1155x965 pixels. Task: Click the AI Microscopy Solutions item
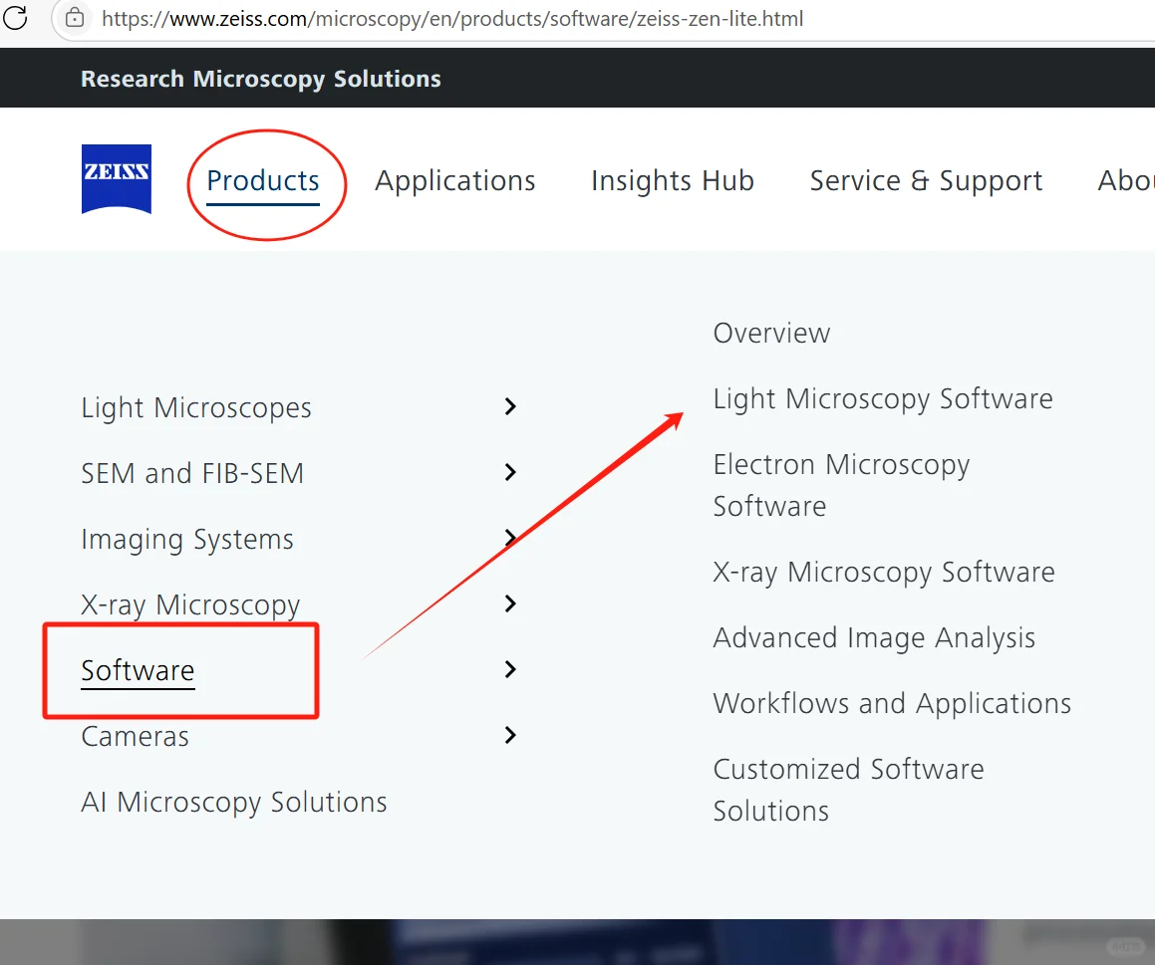click(x=234, y=802)
